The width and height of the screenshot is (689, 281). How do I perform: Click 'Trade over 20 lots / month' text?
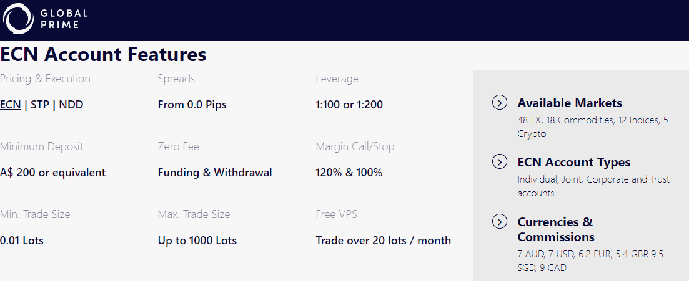point(384,241)
